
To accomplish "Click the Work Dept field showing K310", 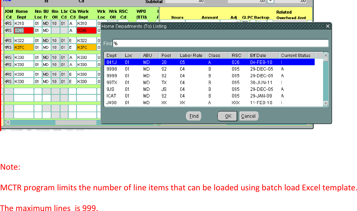I will [x=87, y=23].
